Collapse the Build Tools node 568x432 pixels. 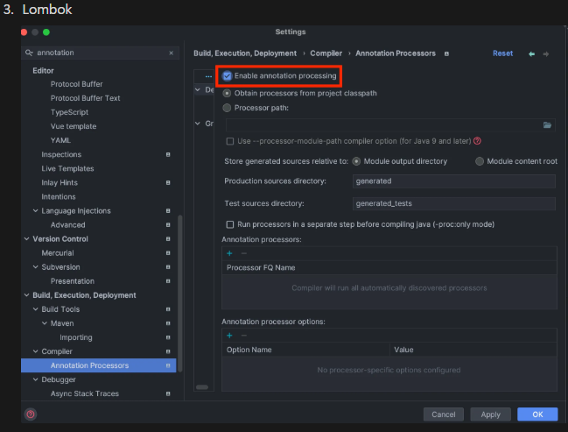[36, 309]
